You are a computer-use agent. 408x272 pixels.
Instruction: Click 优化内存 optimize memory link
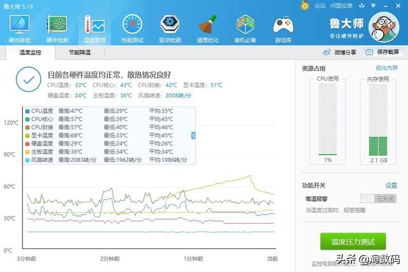[386, 68]
